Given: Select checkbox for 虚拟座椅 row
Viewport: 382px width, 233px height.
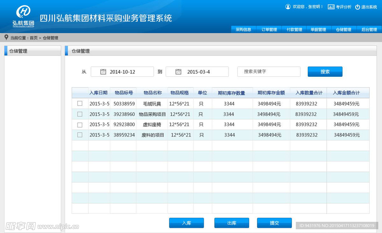Looking at the screenshot, I should pyautogui.click(x=80, y=125).
